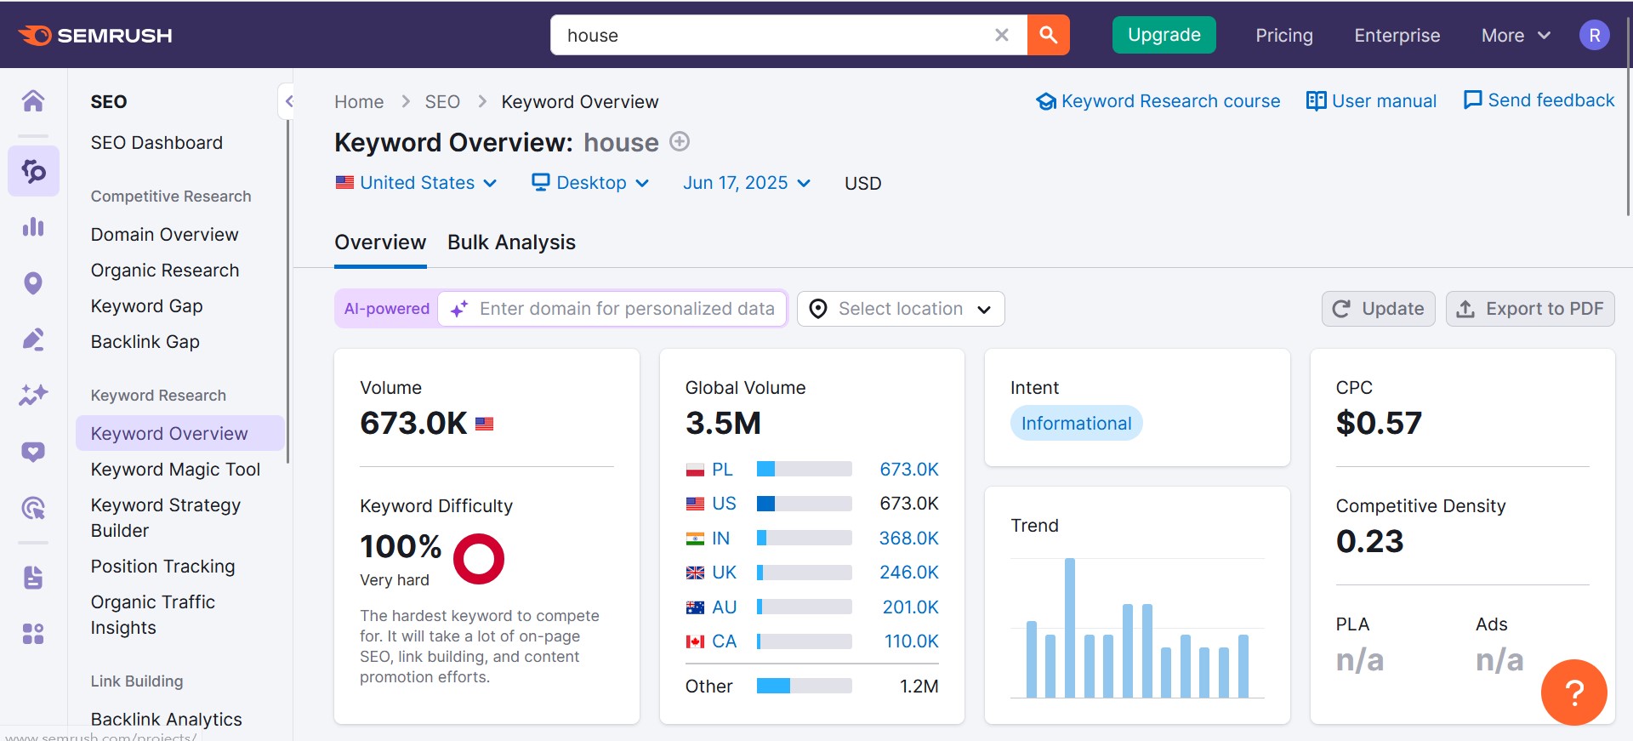
Task: Open the Jun 17, 2025 date dropdown
Action: pyautogui.click(x=747, y=183)
